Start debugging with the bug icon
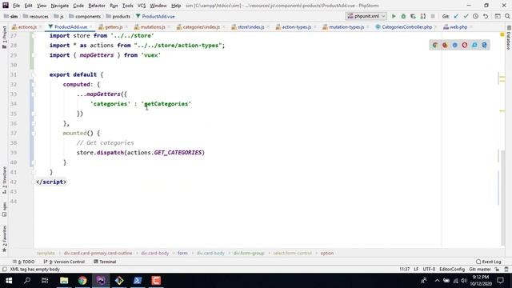 tap(403, 16)
